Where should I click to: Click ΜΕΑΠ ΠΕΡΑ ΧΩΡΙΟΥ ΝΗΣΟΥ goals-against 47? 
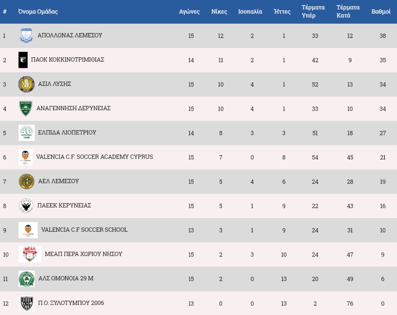[x=350, y=255]
